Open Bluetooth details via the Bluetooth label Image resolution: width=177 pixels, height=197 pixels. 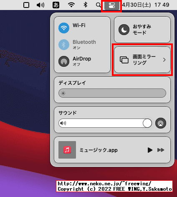pyautogui.click(x=84, y=42)
